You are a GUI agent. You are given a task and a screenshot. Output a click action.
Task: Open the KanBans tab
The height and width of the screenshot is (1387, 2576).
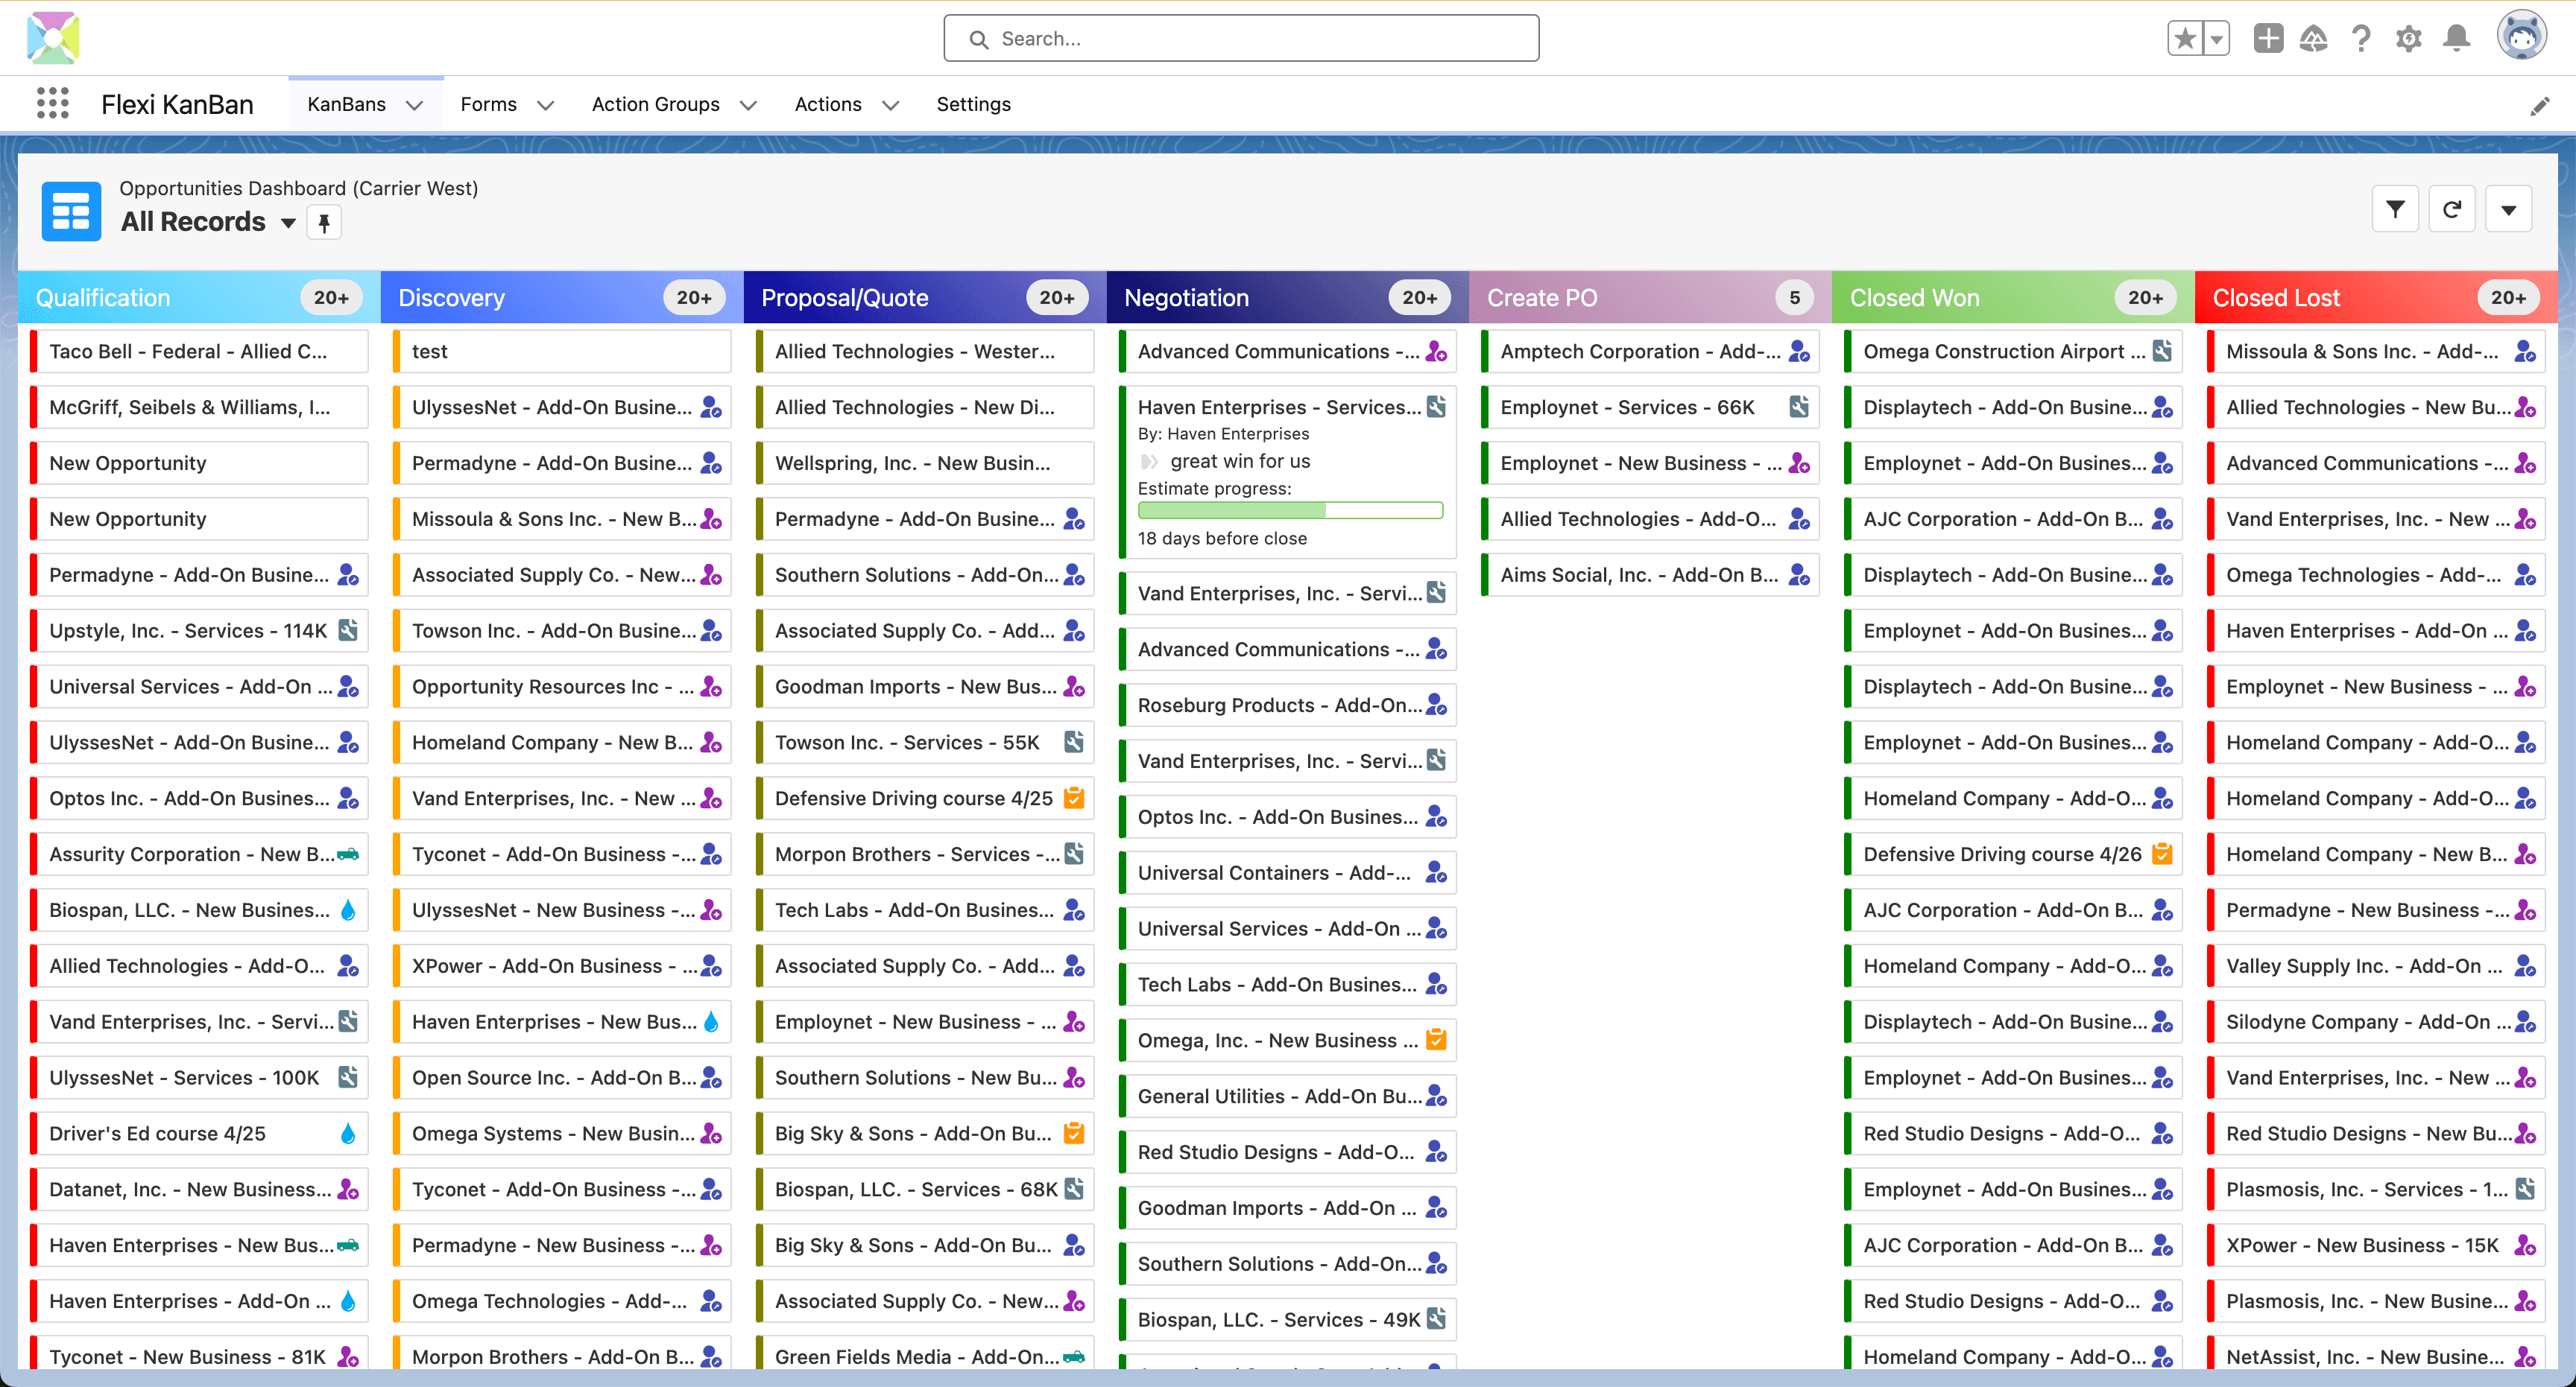tap(346, 104)
